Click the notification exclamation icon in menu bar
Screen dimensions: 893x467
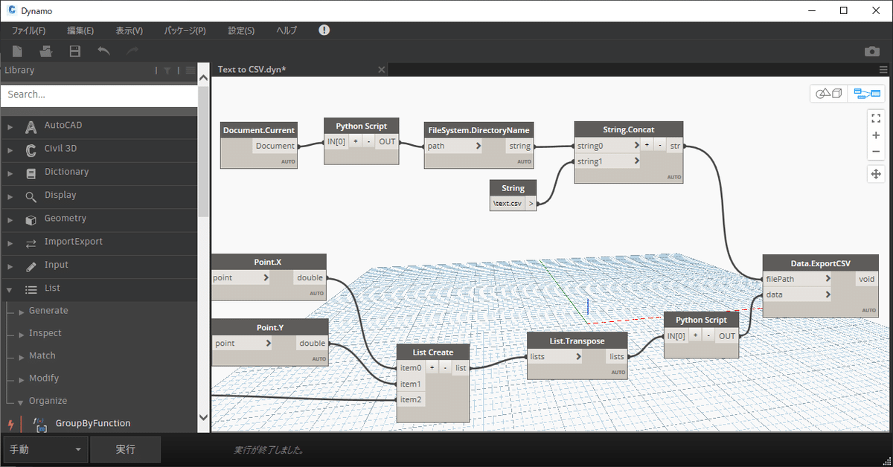tap(324, 30)
